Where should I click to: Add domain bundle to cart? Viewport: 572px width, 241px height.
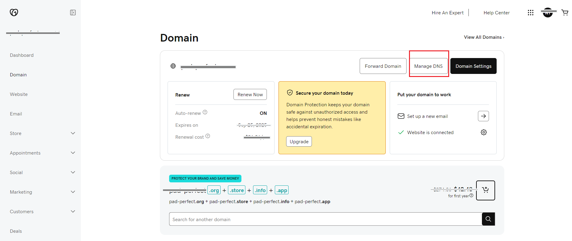pos(485,190)
